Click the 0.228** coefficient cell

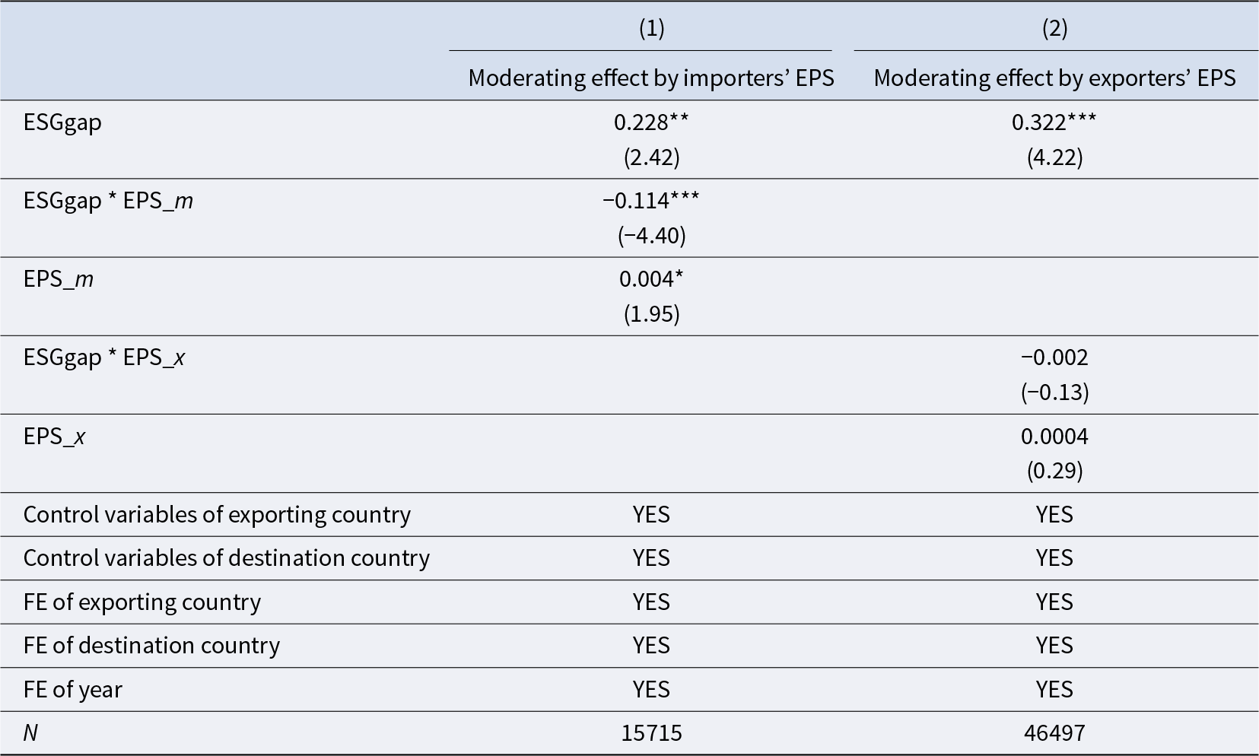pos(651,122)
